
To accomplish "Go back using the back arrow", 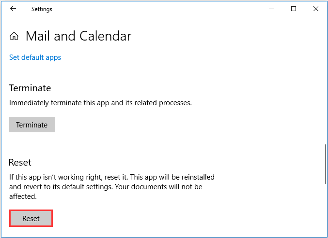I will coord(13,9).
